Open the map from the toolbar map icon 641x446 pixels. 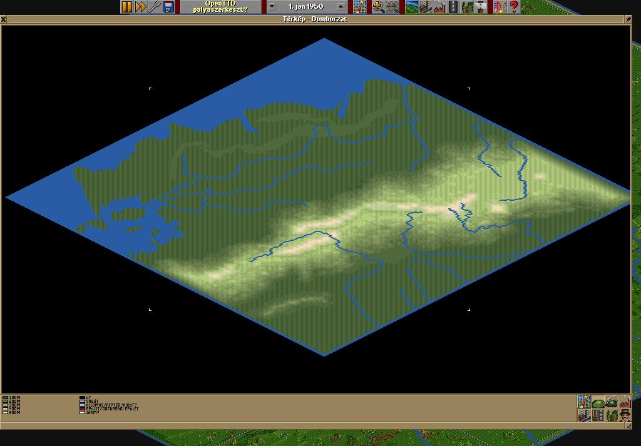click(360, 6)
